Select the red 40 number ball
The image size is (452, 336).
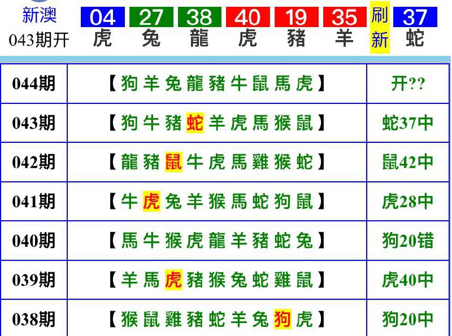pyautogui.click(x=248, y=17)
